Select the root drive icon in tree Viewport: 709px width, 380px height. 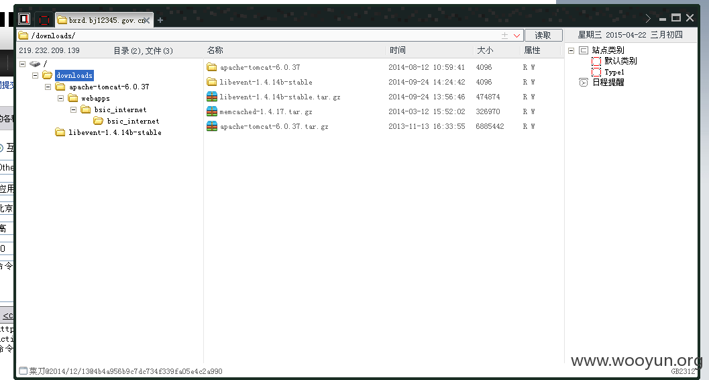[x=35, y=64]
